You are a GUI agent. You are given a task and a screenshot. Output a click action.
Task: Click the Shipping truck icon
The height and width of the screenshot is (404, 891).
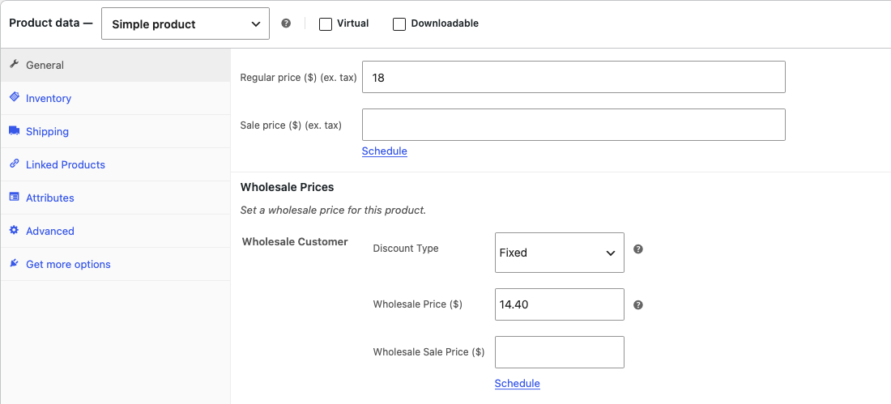pos(15,130)
